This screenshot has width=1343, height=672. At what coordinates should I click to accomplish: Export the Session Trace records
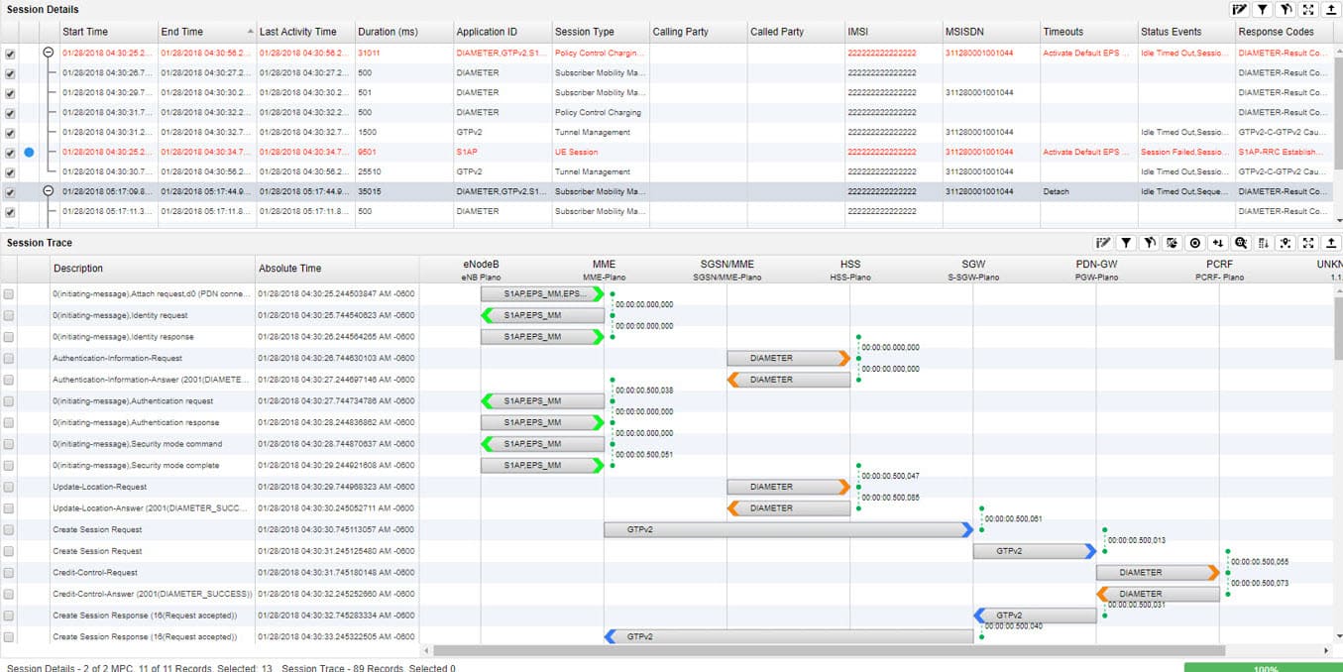coord(1333,243)
